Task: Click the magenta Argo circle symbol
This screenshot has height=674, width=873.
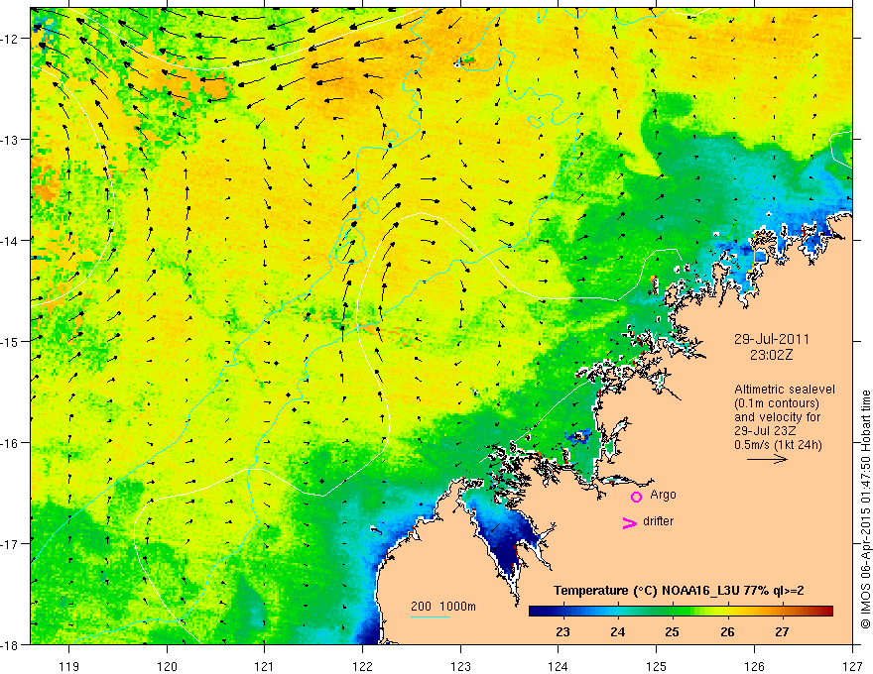Action: [x=636, y=497]
